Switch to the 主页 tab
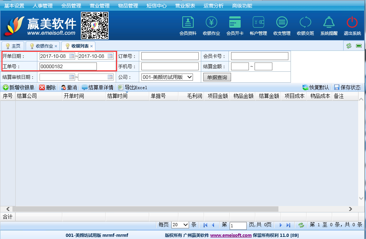 coord(13,46)
